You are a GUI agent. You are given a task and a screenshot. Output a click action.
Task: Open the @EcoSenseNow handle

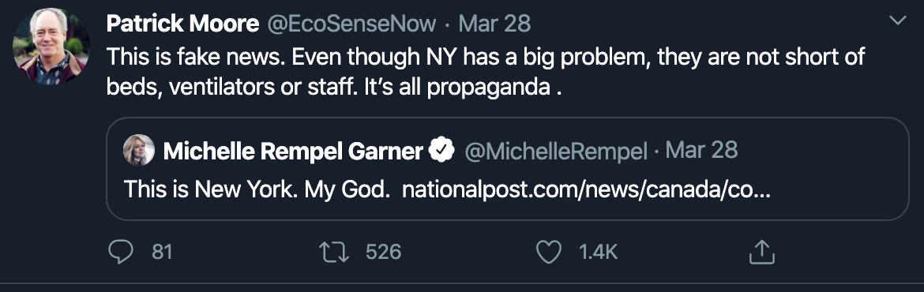click(x=352, y=24)
